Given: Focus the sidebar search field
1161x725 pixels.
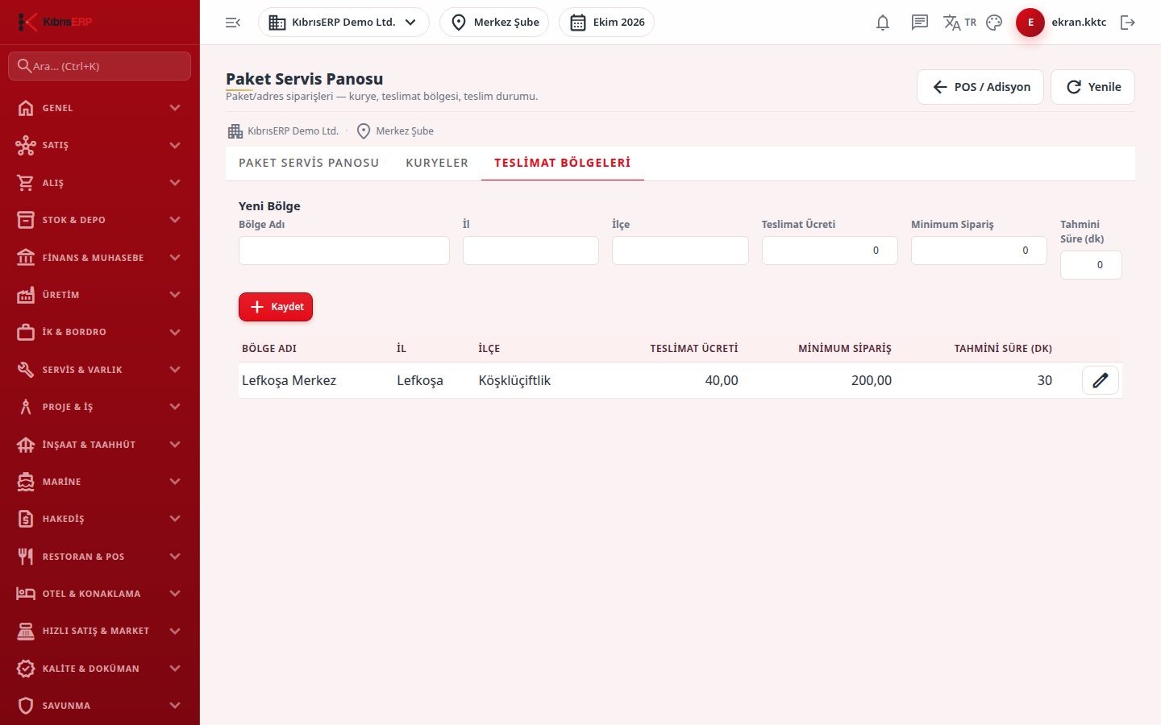Looking at the screenshot, I should coord(100,66).
